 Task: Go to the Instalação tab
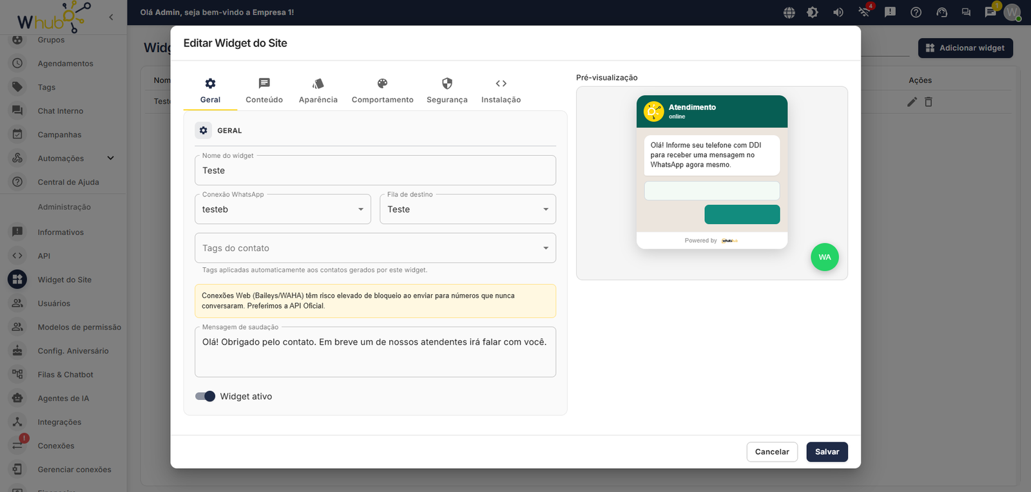[x=501, y=91]
